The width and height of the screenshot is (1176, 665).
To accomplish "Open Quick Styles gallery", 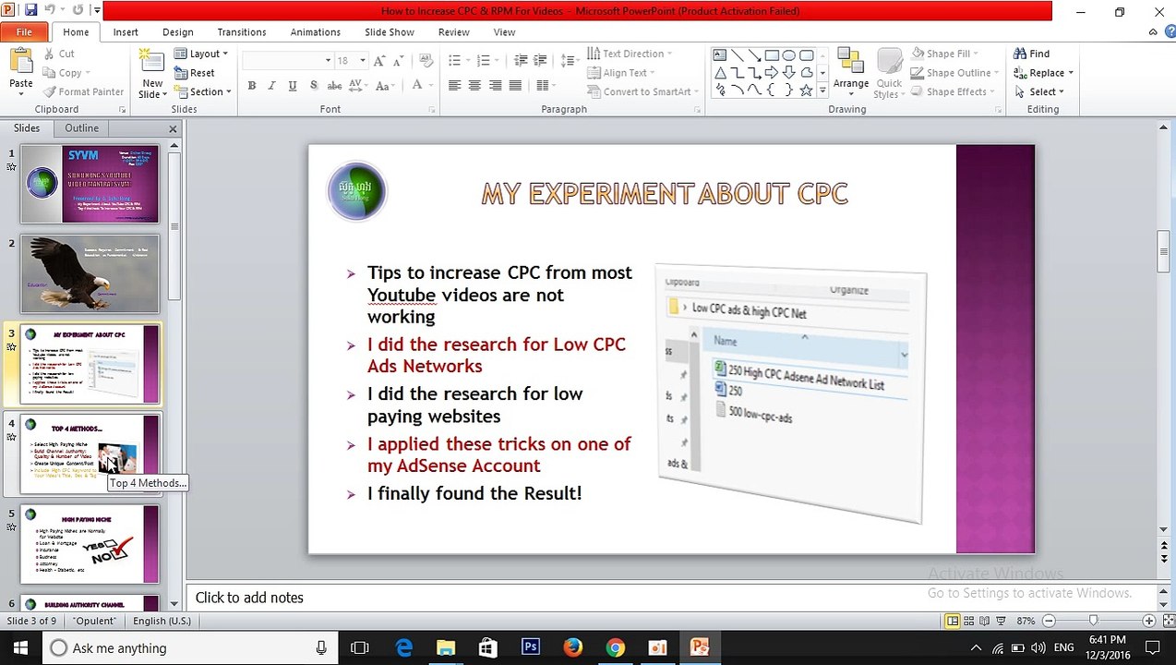I will (888, 74).
